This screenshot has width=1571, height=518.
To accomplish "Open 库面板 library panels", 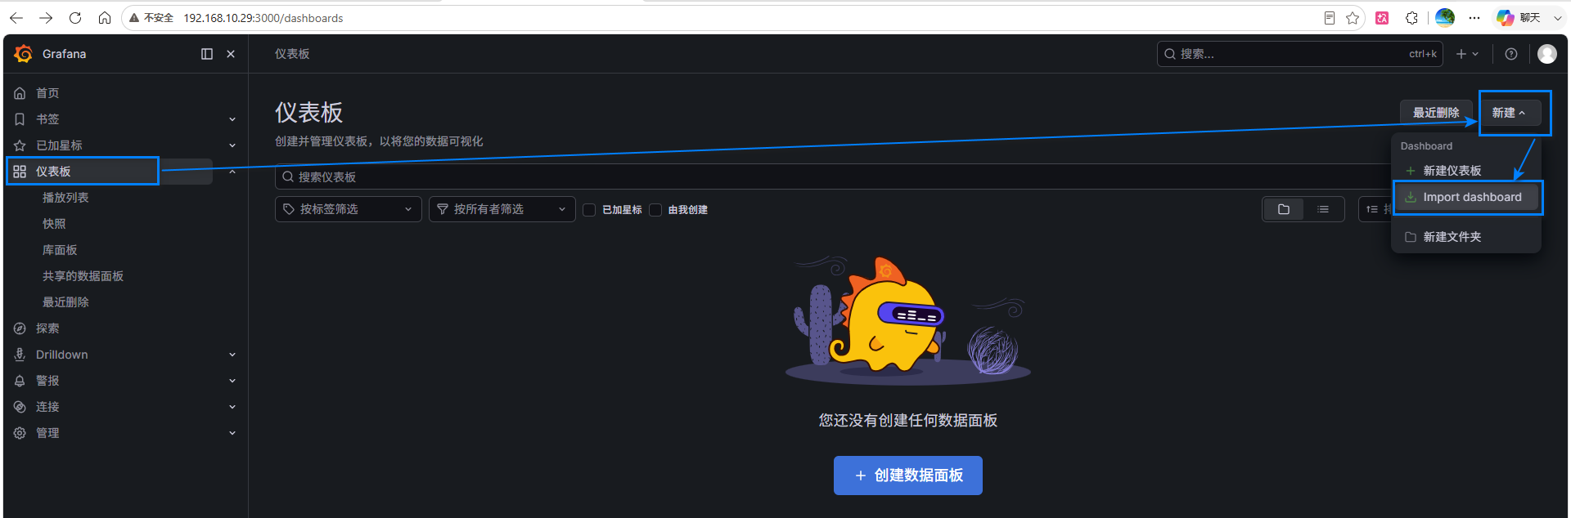I will pos(60,250).
